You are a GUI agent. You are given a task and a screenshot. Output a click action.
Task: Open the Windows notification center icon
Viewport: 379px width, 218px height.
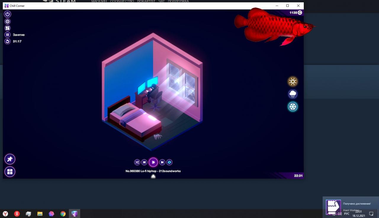(x=371, y=214)
